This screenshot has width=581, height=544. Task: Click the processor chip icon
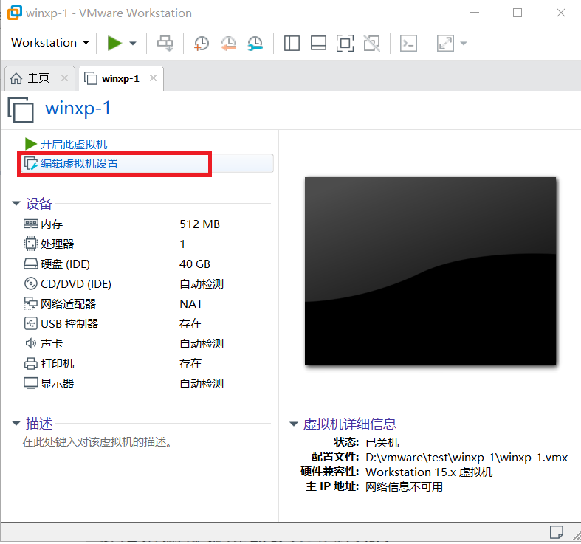[31, 244]
